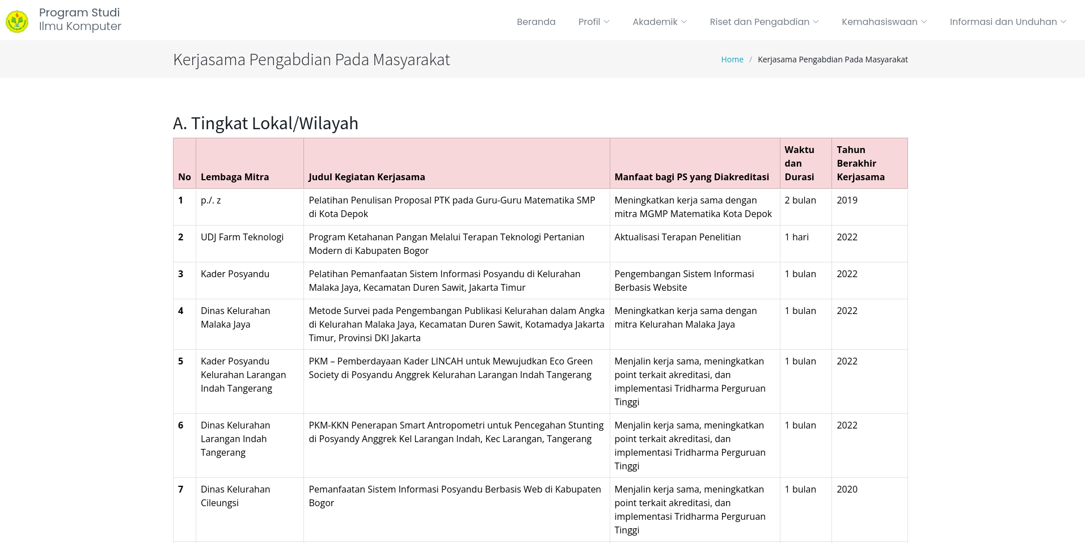Click the chevron icon beside Akademik
The height and width of the screenshot is (543, 1085).
[684, 22]
